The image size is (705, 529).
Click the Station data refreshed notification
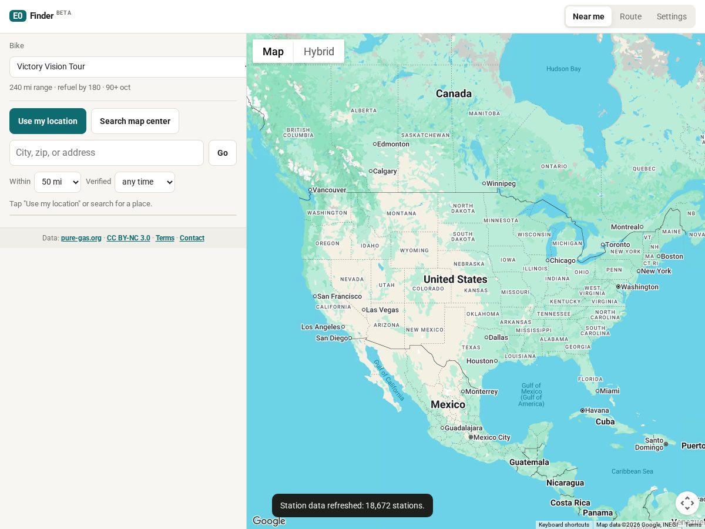(352, 505)
